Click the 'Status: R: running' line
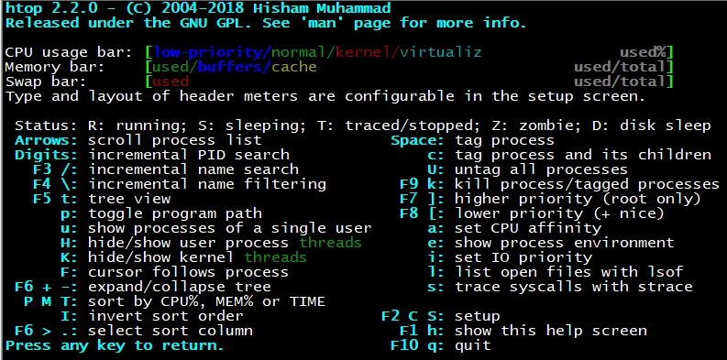 pyautogui.click(x=363, y=125)
